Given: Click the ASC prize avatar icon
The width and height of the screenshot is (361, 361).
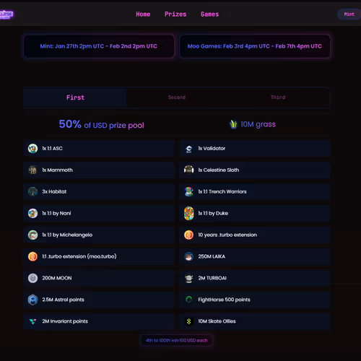Looking at the screenshot, I should tap(32, 149).
